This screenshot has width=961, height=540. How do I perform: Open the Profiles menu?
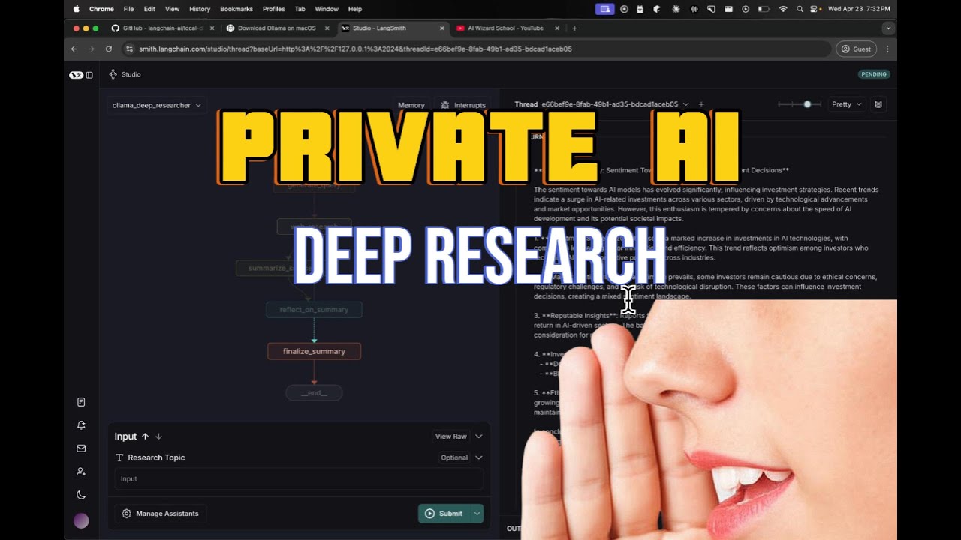coord(273,9)
